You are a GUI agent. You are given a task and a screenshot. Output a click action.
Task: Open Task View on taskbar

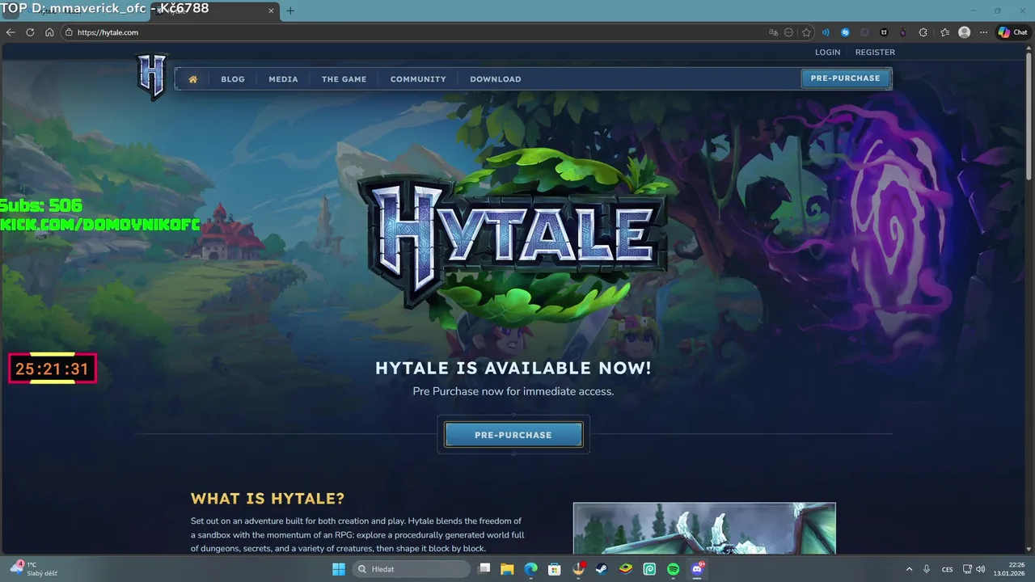[x=484, y=569]
